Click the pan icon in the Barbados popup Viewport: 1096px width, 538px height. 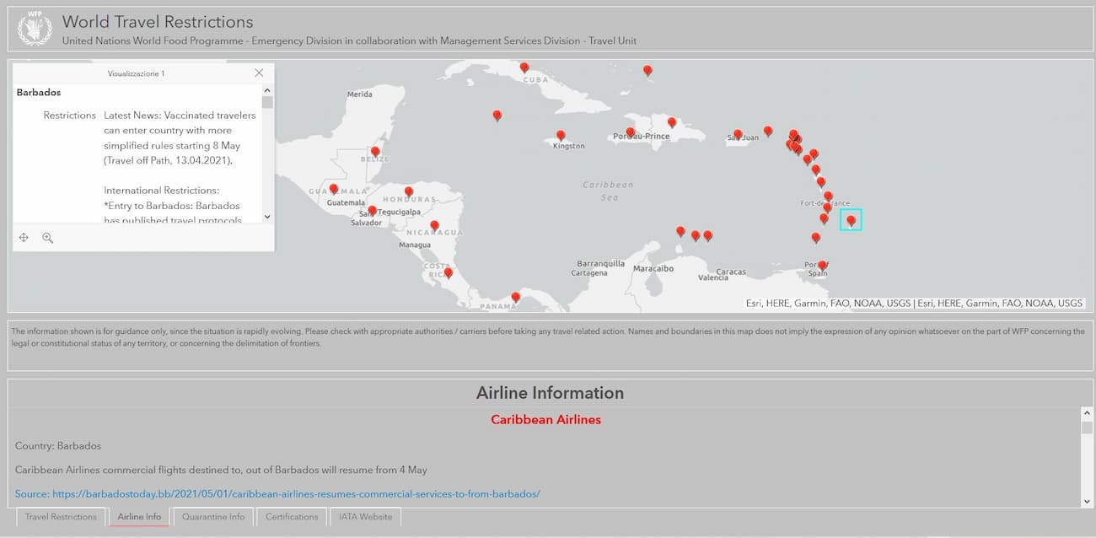tap(24, 238)
